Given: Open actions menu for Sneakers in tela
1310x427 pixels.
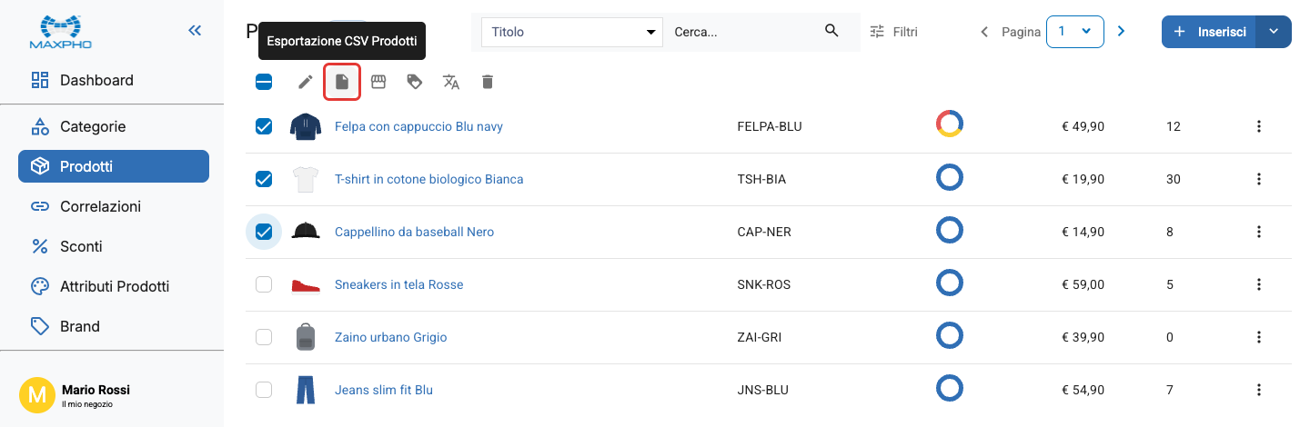Looking at the screenshot, I should pyautogui.click(x=1259, y=284).
